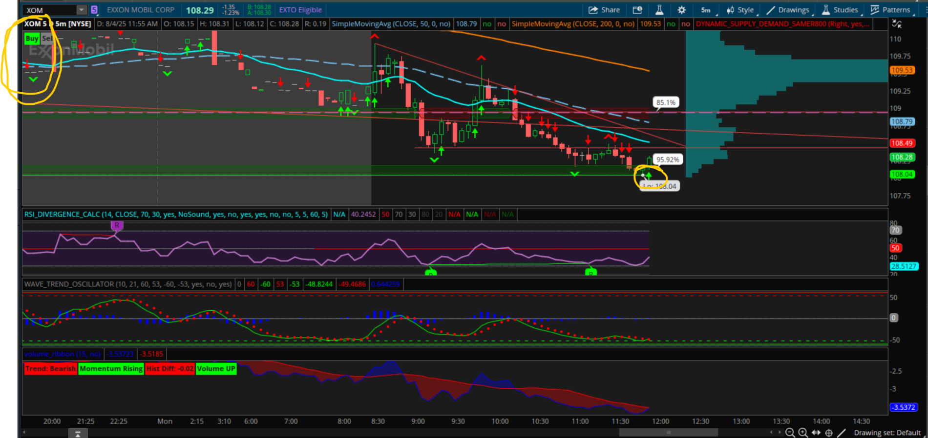Image resolution: width=928 pixels, height=438 pixels.
Task: Click the scroll-right arrow near zoom icons
Action: pos(779,432)
